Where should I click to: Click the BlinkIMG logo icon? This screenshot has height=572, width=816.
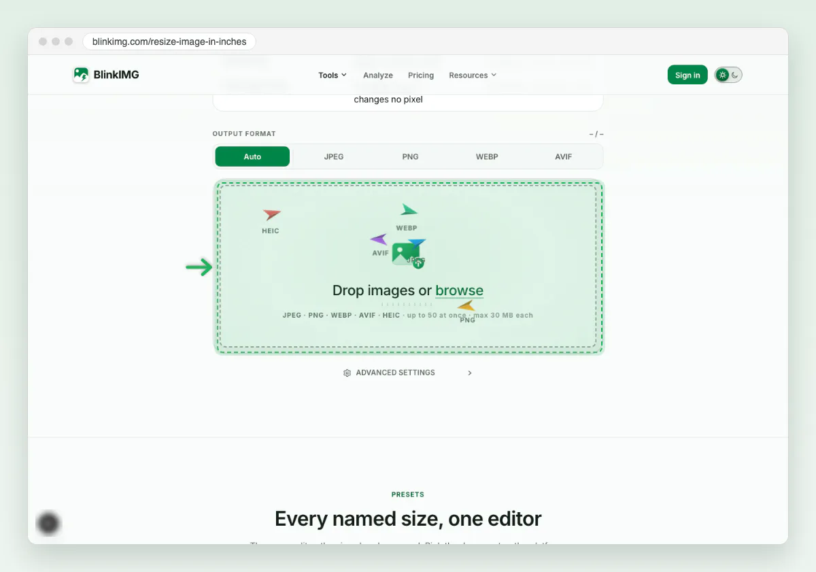[81, 75]
